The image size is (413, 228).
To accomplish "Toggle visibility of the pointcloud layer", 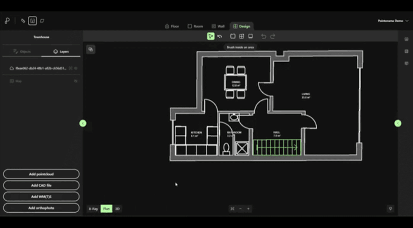I will pos(76,68).
